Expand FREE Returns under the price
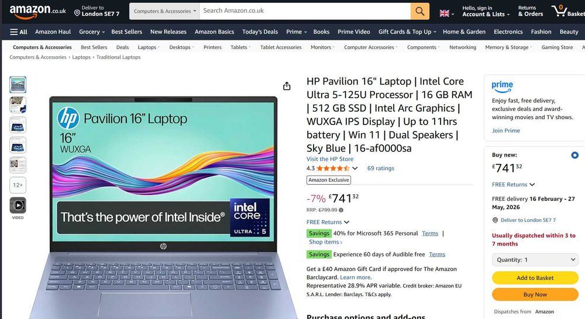The width and height of the screenshot is (585, 319). coord(328,222)
